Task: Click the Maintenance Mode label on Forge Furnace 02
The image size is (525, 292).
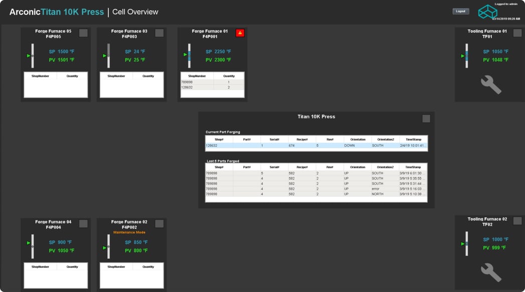Action: tap(129, 232)
